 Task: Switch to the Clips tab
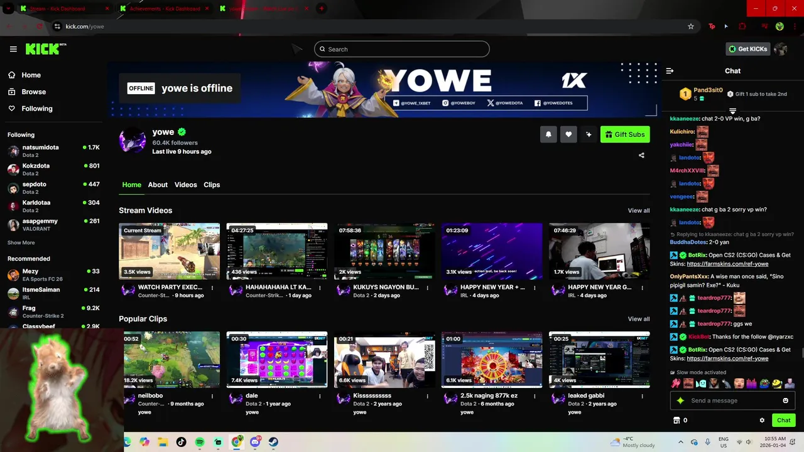212,185
